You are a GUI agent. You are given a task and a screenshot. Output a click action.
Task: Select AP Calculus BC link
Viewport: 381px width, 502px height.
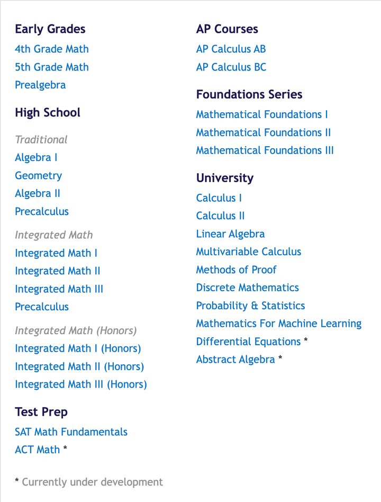(231, 67)
